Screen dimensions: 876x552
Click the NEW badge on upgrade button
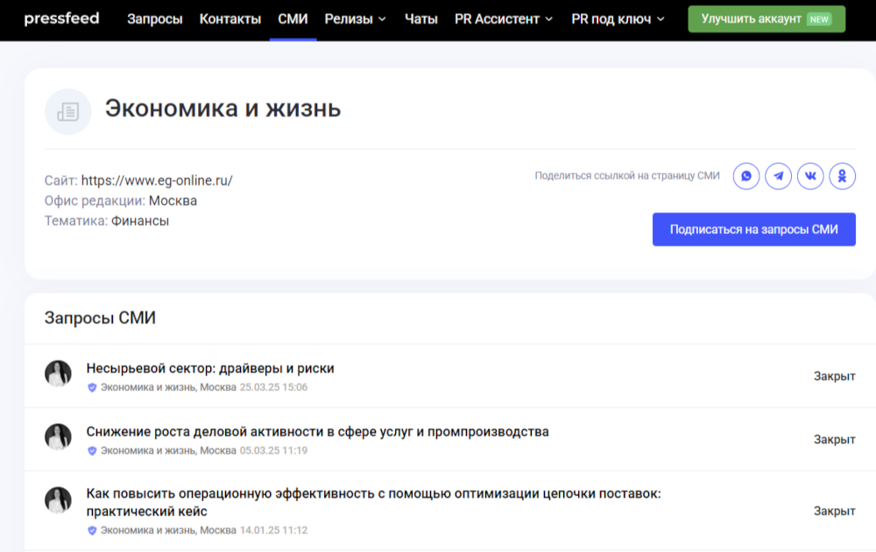pos(819,19)
